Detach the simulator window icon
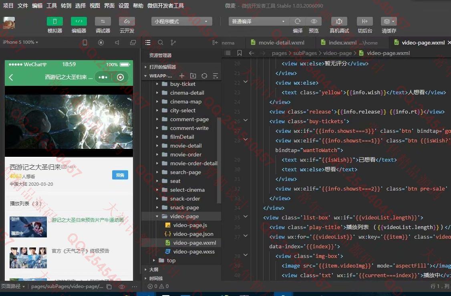The height and width of the screenshot is (296, 451). click(133, 43)
